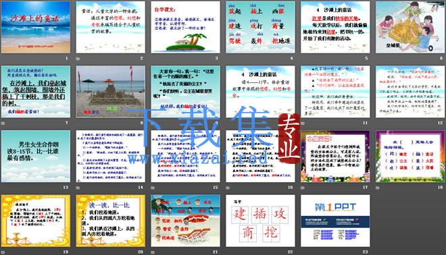446x255 pixels.
Task: Select slide 23 with the 第1PPT logo
Action: 335,221
